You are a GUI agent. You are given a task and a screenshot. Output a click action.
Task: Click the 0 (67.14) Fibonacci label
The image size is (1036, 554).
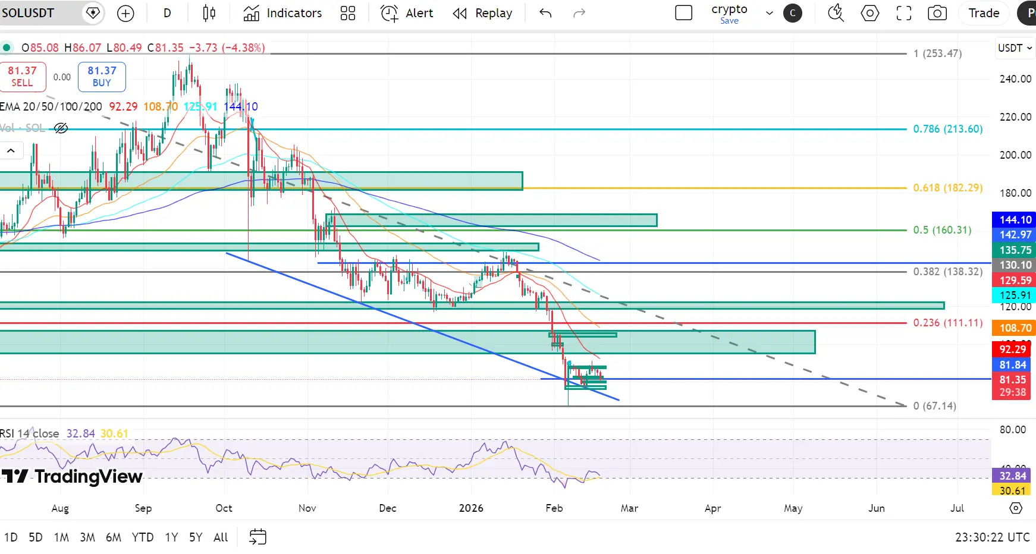(935, 406)
